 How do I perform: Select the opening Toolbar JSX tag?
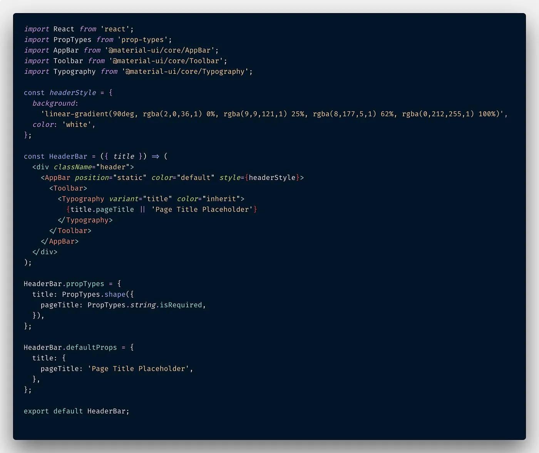pyautogui.click(x=68, y=188)
